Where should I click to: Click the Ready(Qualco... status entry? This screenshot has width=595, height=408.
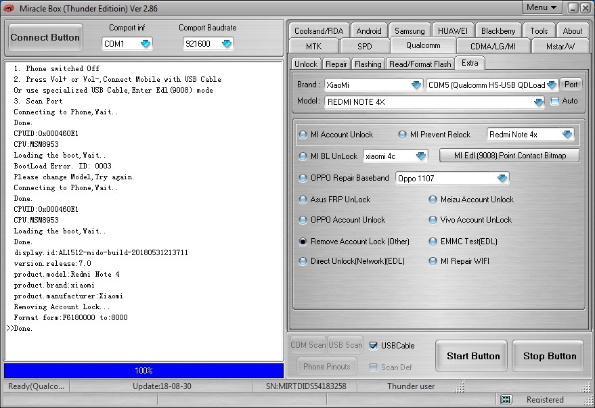click(x=36, y=386)
